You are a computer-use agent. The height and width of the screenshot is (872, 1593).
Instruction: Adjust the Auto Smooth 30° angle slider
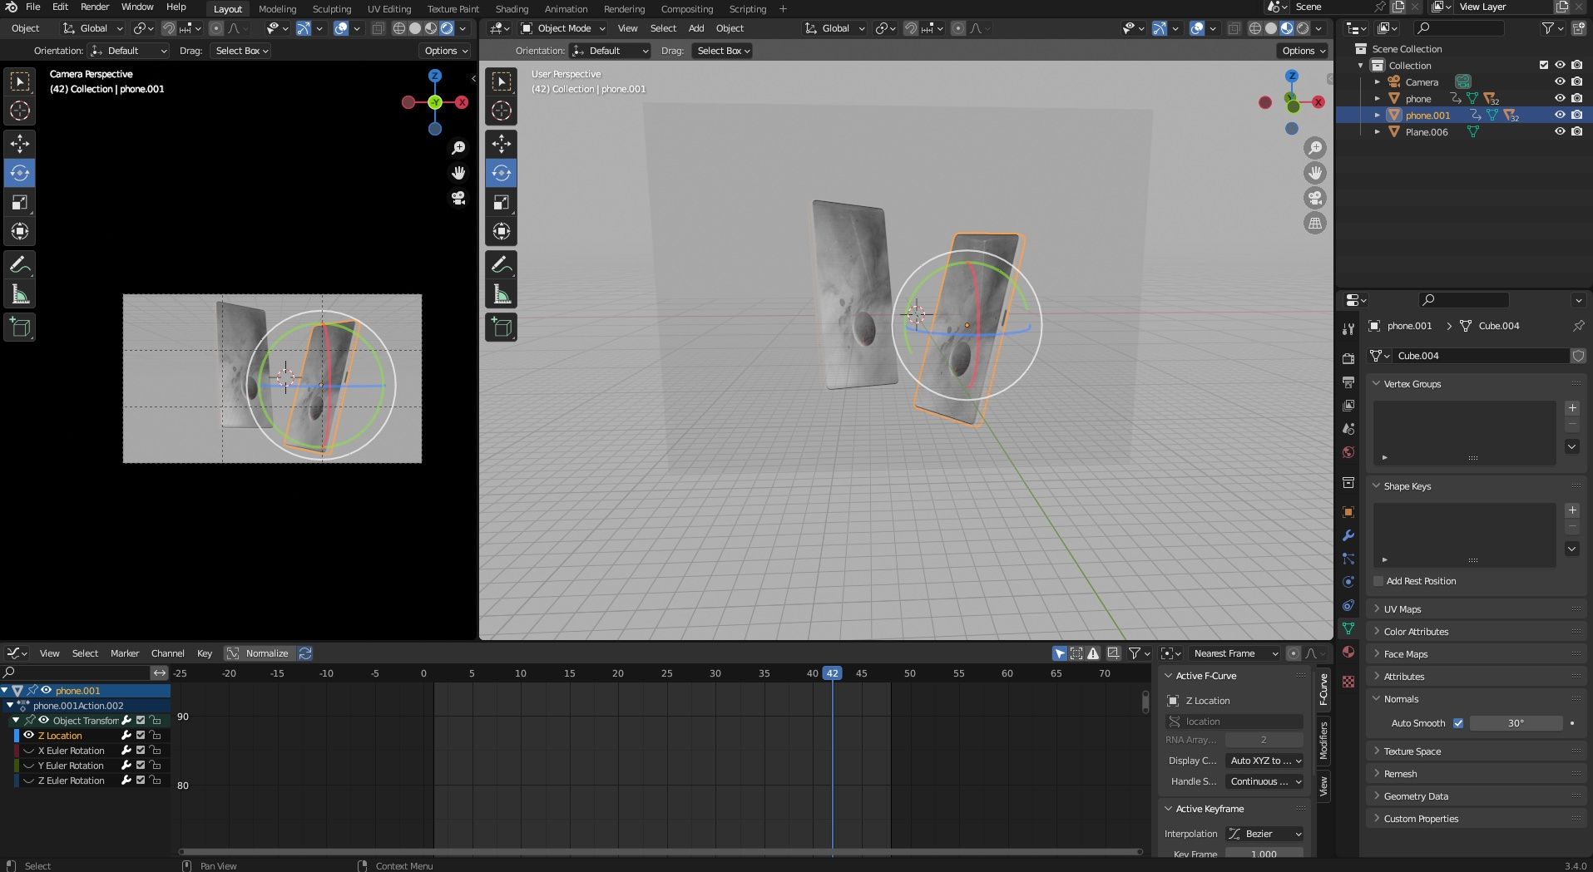tap(1516, 723)
